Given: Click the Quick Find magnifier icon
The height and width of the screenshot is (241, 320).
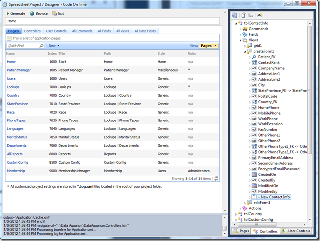Looking at the screenshot, I should [x=41, y=46].
